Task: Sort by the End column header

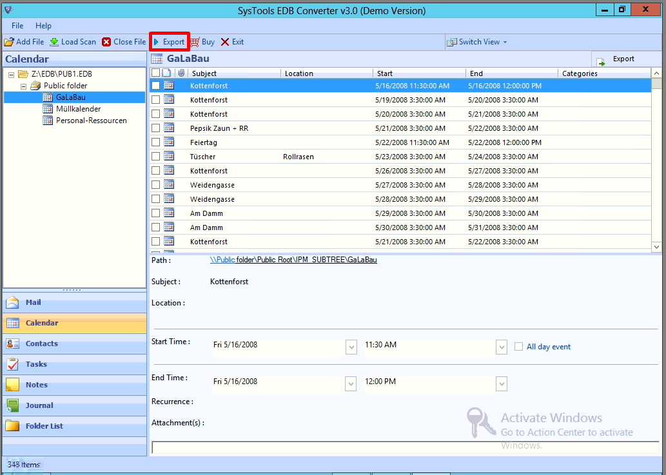Action: coord(513,73)
